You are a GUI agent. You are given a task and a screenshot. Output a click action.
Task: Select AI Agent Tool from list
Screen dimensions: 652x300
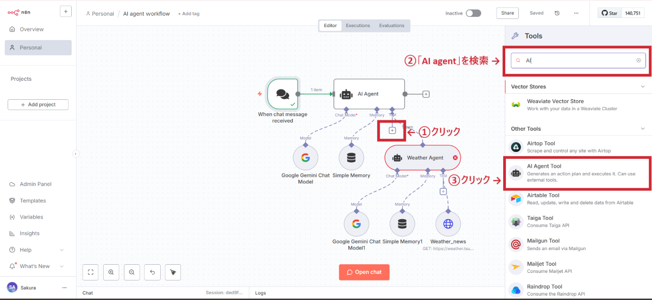pos(577,173)
